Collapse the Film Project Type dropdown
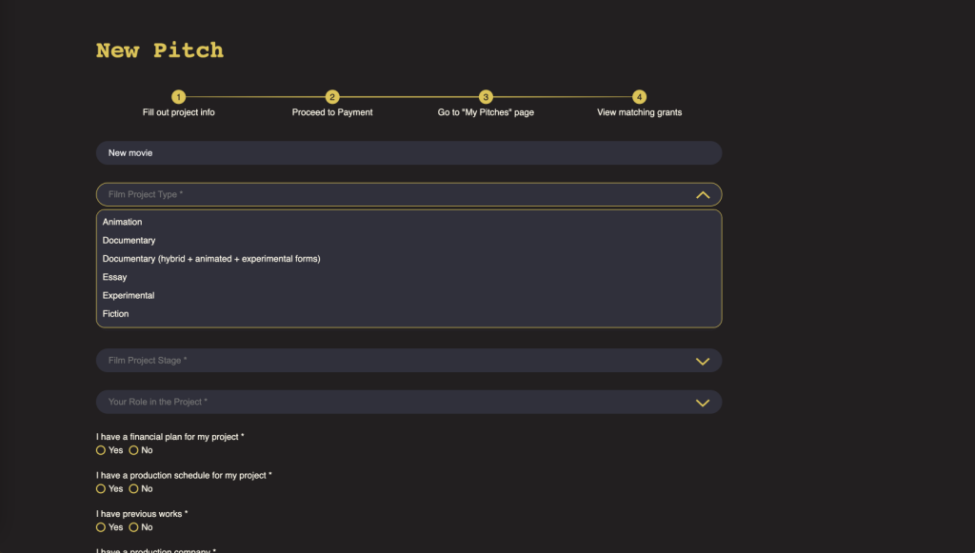The image size is (975, 553). (x=703, y=194)
